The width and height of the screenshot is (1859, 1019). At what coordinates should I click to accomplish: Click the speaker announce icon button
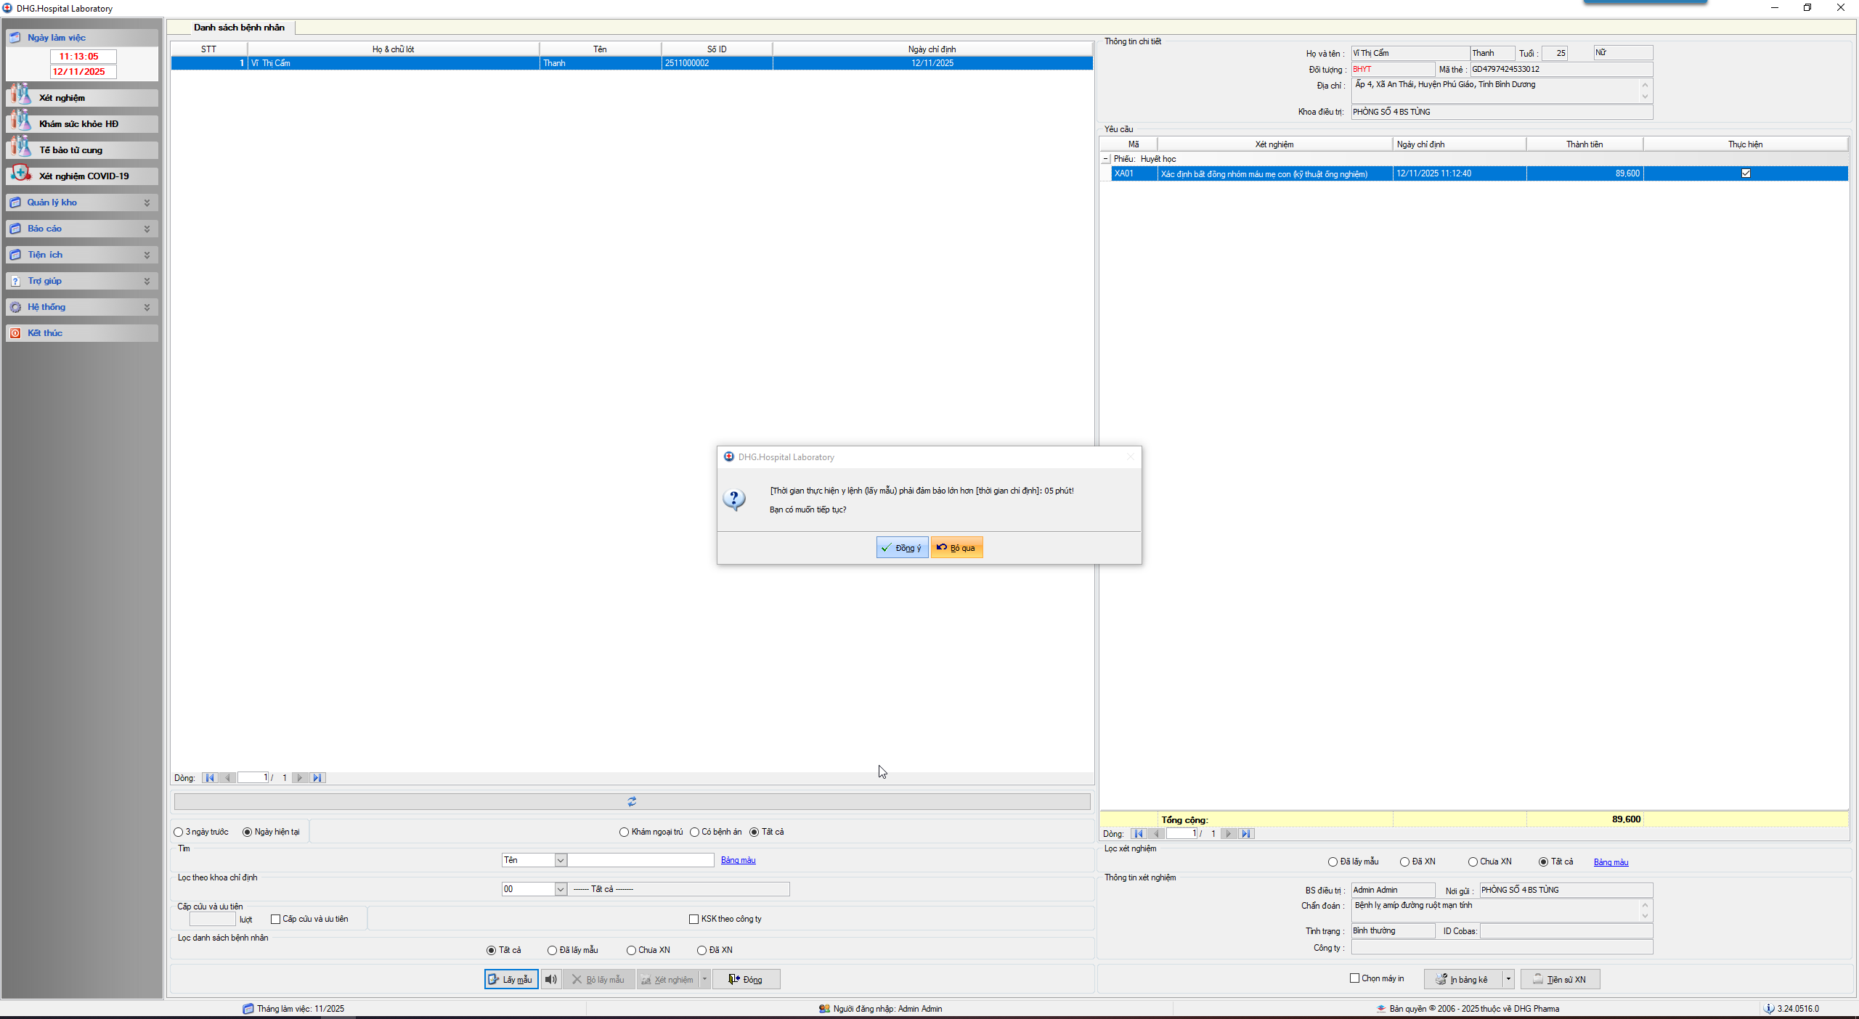pos(550,979)
